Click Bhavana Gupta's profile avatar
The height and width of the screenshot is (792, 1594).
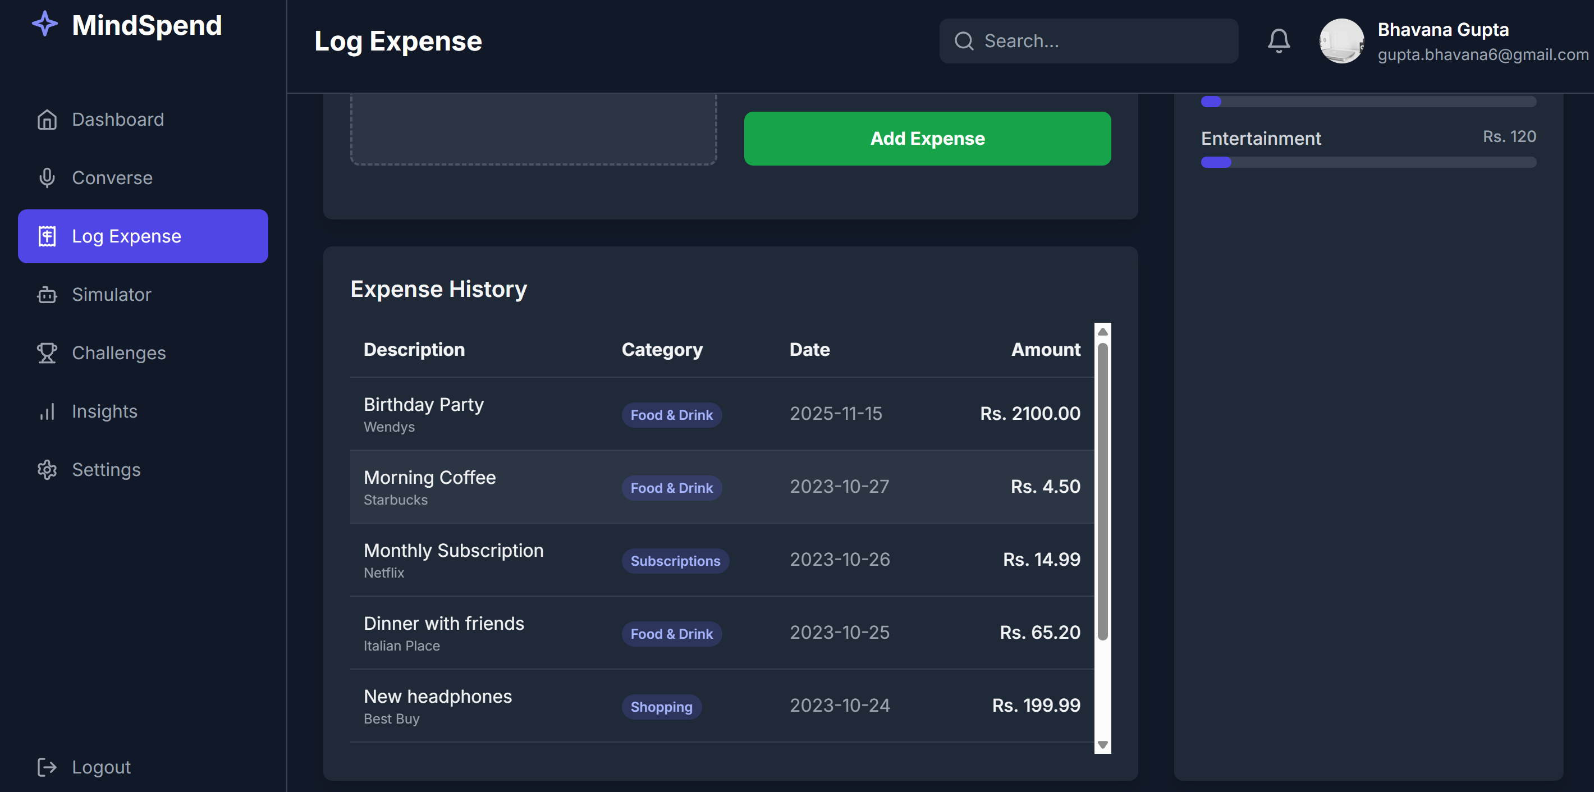[x=1342, y=40]
